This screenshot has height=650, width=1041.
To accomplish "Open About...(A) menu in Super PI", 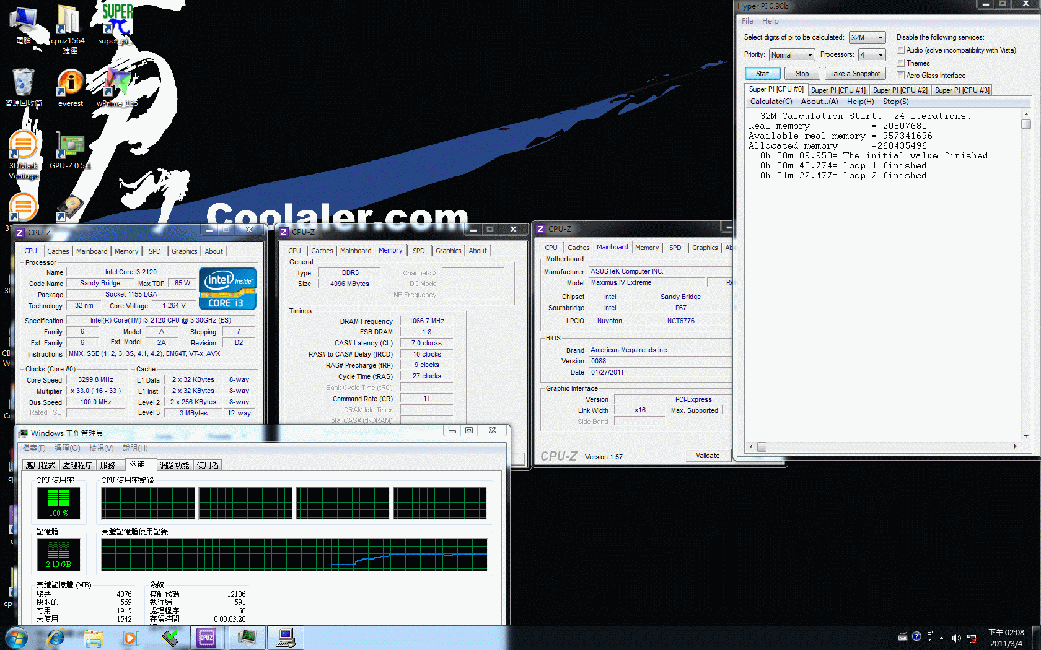I will pos(819,102).
